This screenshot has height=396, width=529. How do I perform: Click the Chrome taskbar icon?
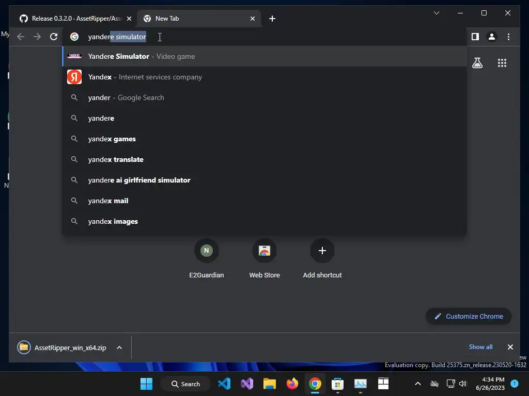[315, 384]
